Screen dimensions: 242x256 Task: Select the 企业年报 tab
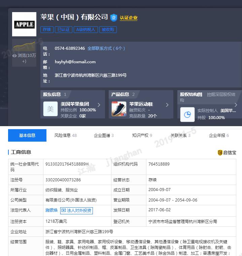tap(219, 136)
